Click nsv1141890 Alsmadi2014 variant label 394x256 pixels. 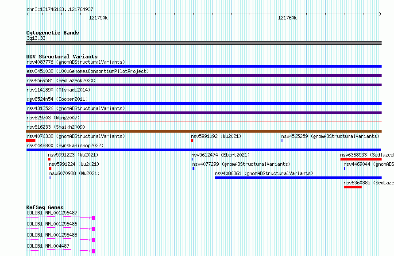(58, 90)
